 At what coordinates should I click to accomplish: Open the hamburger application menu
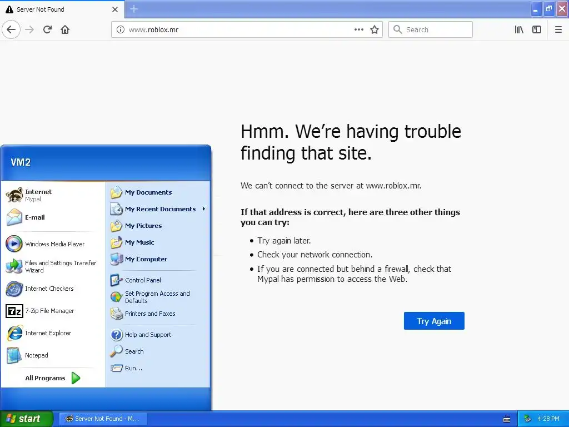tap(558, 30)
